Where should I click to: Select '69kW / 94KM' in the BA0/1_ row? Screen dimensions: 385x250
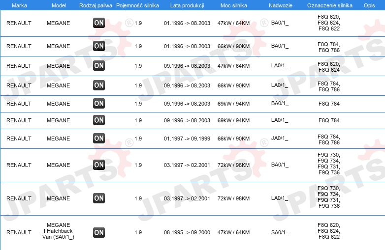coord(233,104)
